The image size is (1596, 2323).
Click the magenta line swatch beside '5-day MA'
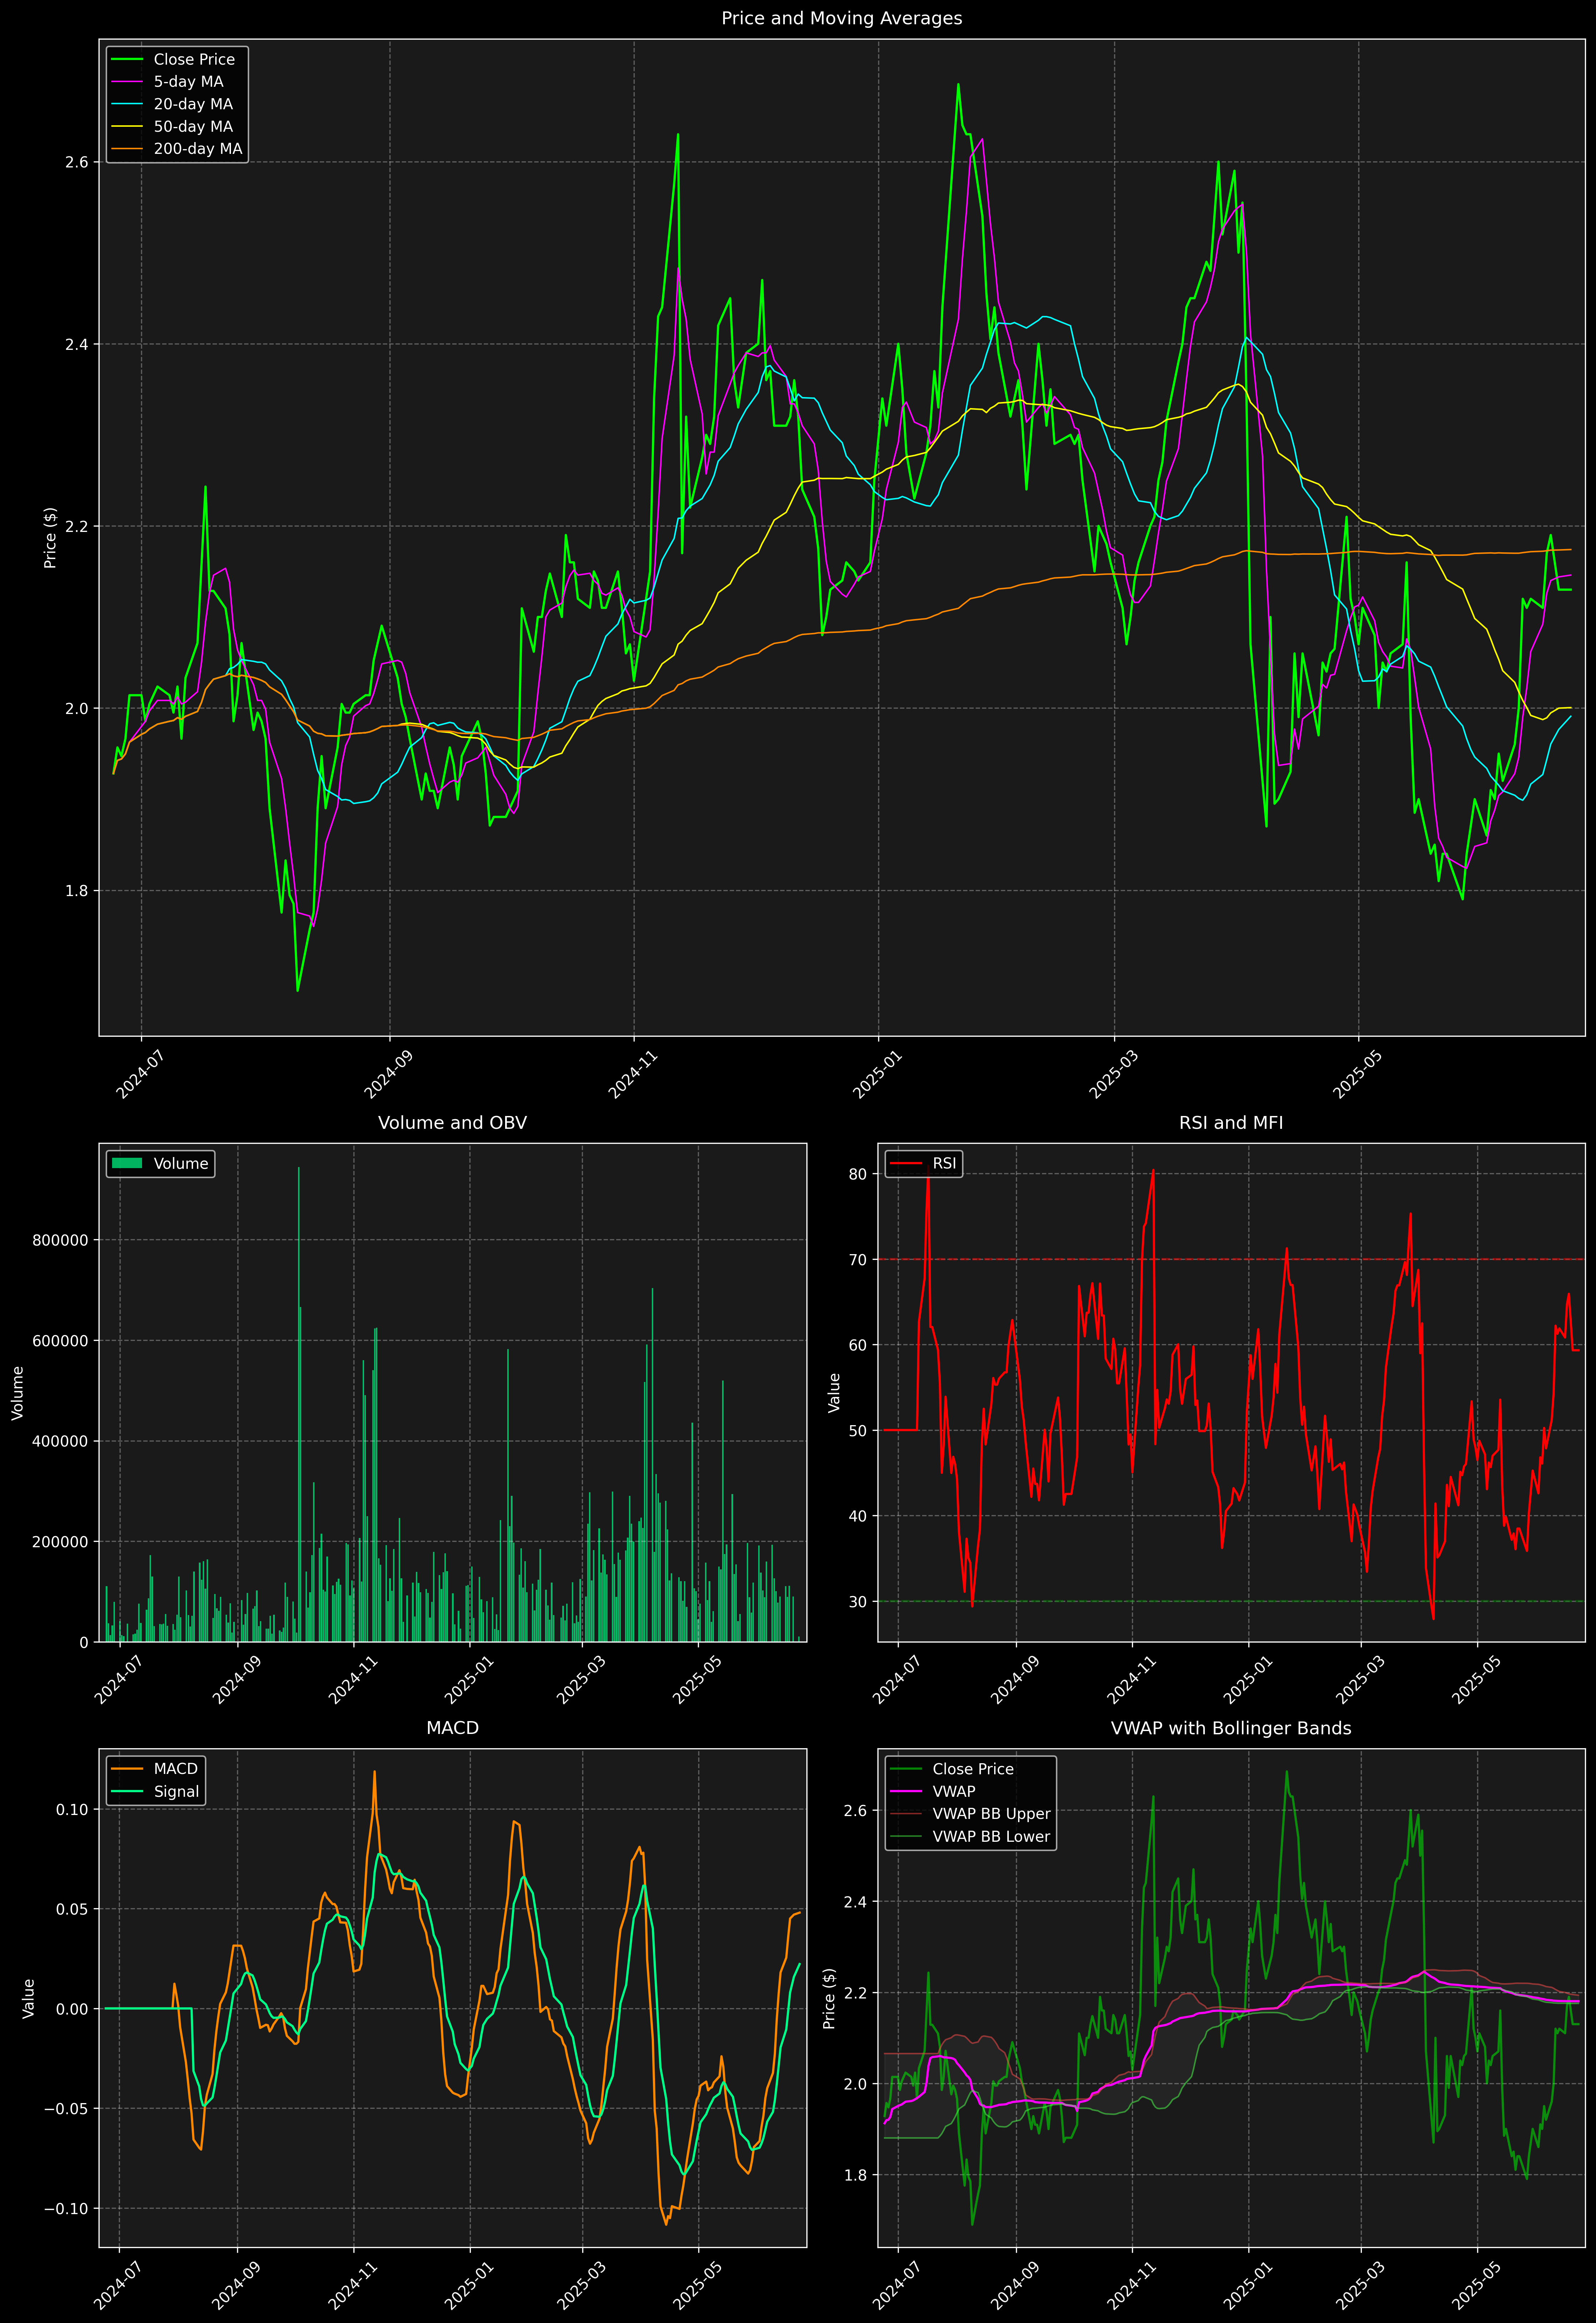click(127, 82)
